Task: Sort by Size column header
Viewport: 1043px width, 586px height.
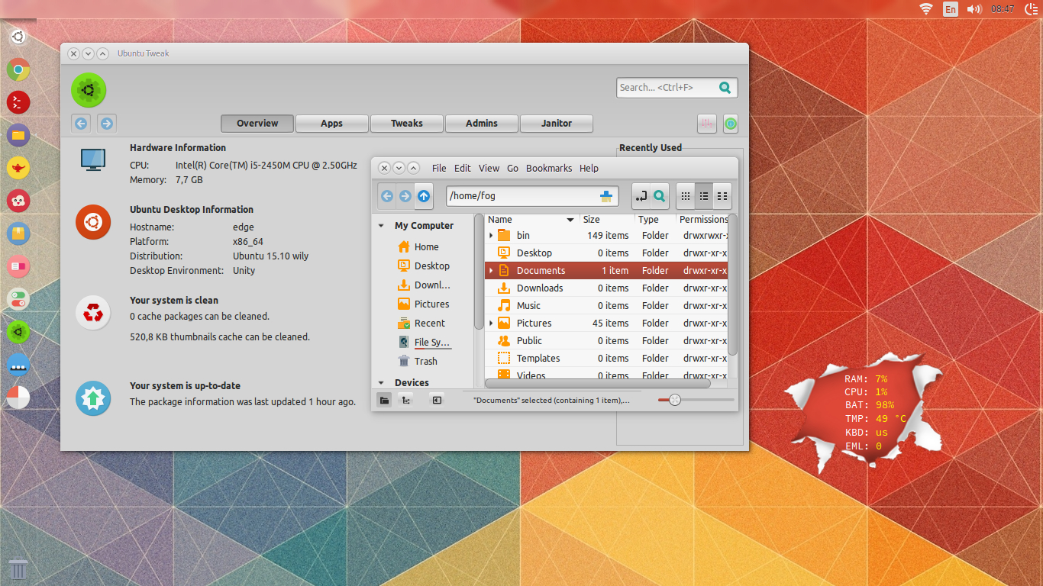Action: coord(607,220)
